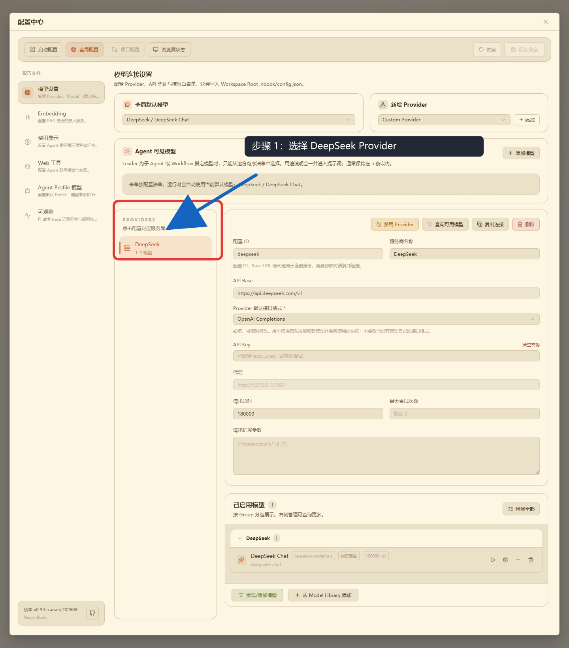Expand the OpenAI Completions format dropdown
569x648 pixels.
click(x=386, y=319)
